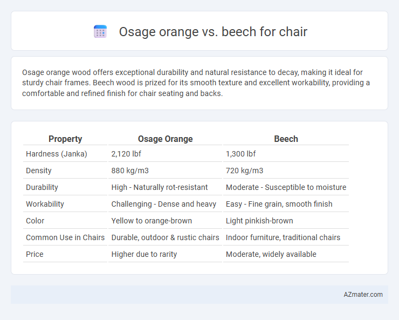
Task: Click the summary paragraph about Osage orange wood
Action: point(196,83)
